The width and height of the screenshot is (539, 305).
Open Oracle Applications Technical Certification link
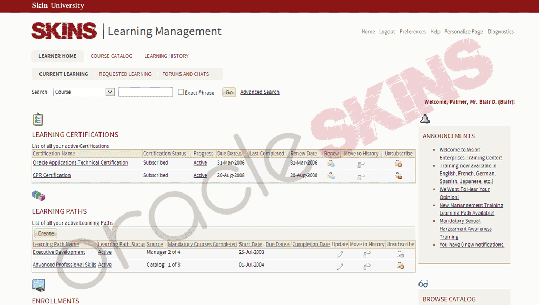click(81, 162)
